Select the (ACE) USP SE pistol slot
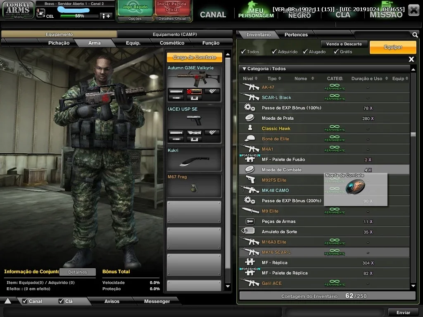Image resolution: width=423 pixels, height=317 pixels. tap(194, 125)
